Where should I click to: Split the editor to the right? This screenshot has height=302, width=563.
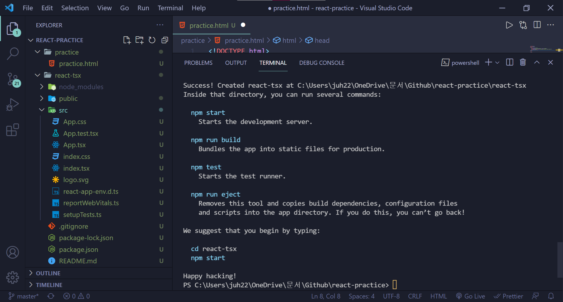tap(537, 25)
